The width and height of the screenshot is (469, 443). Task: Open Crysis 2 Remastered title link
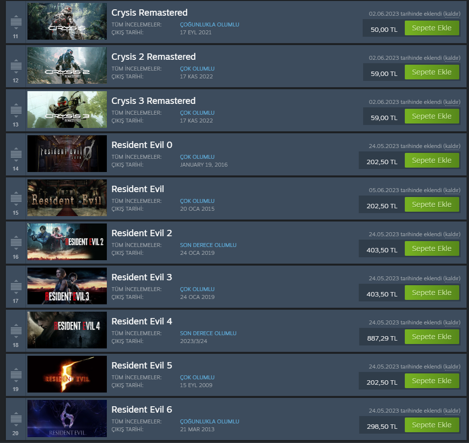pos(153,57)
